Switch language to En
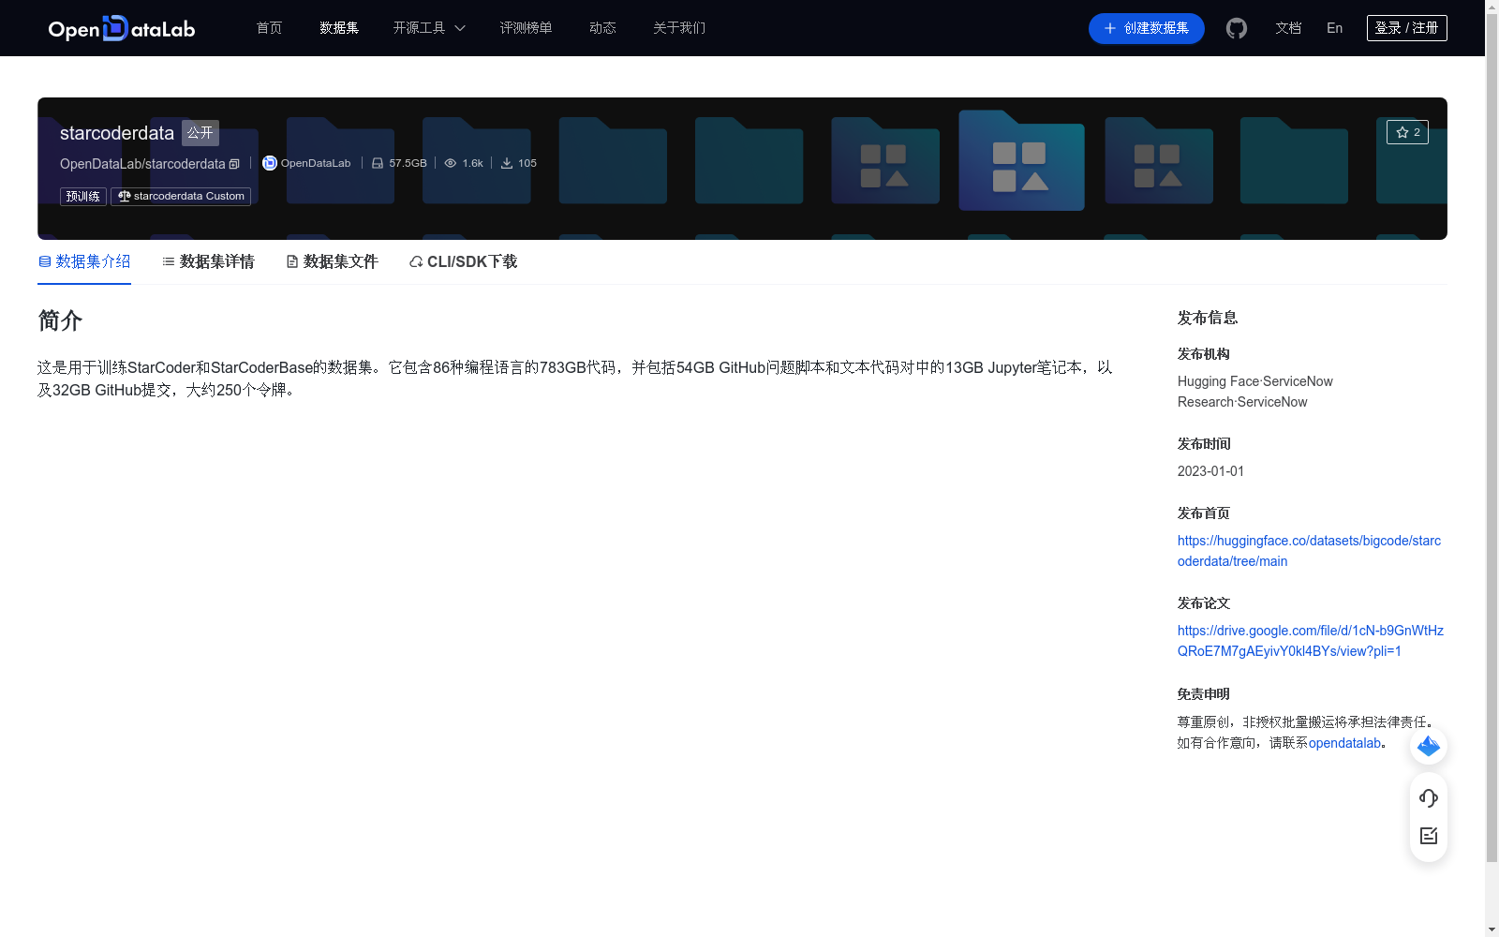 pos(1335,28)
